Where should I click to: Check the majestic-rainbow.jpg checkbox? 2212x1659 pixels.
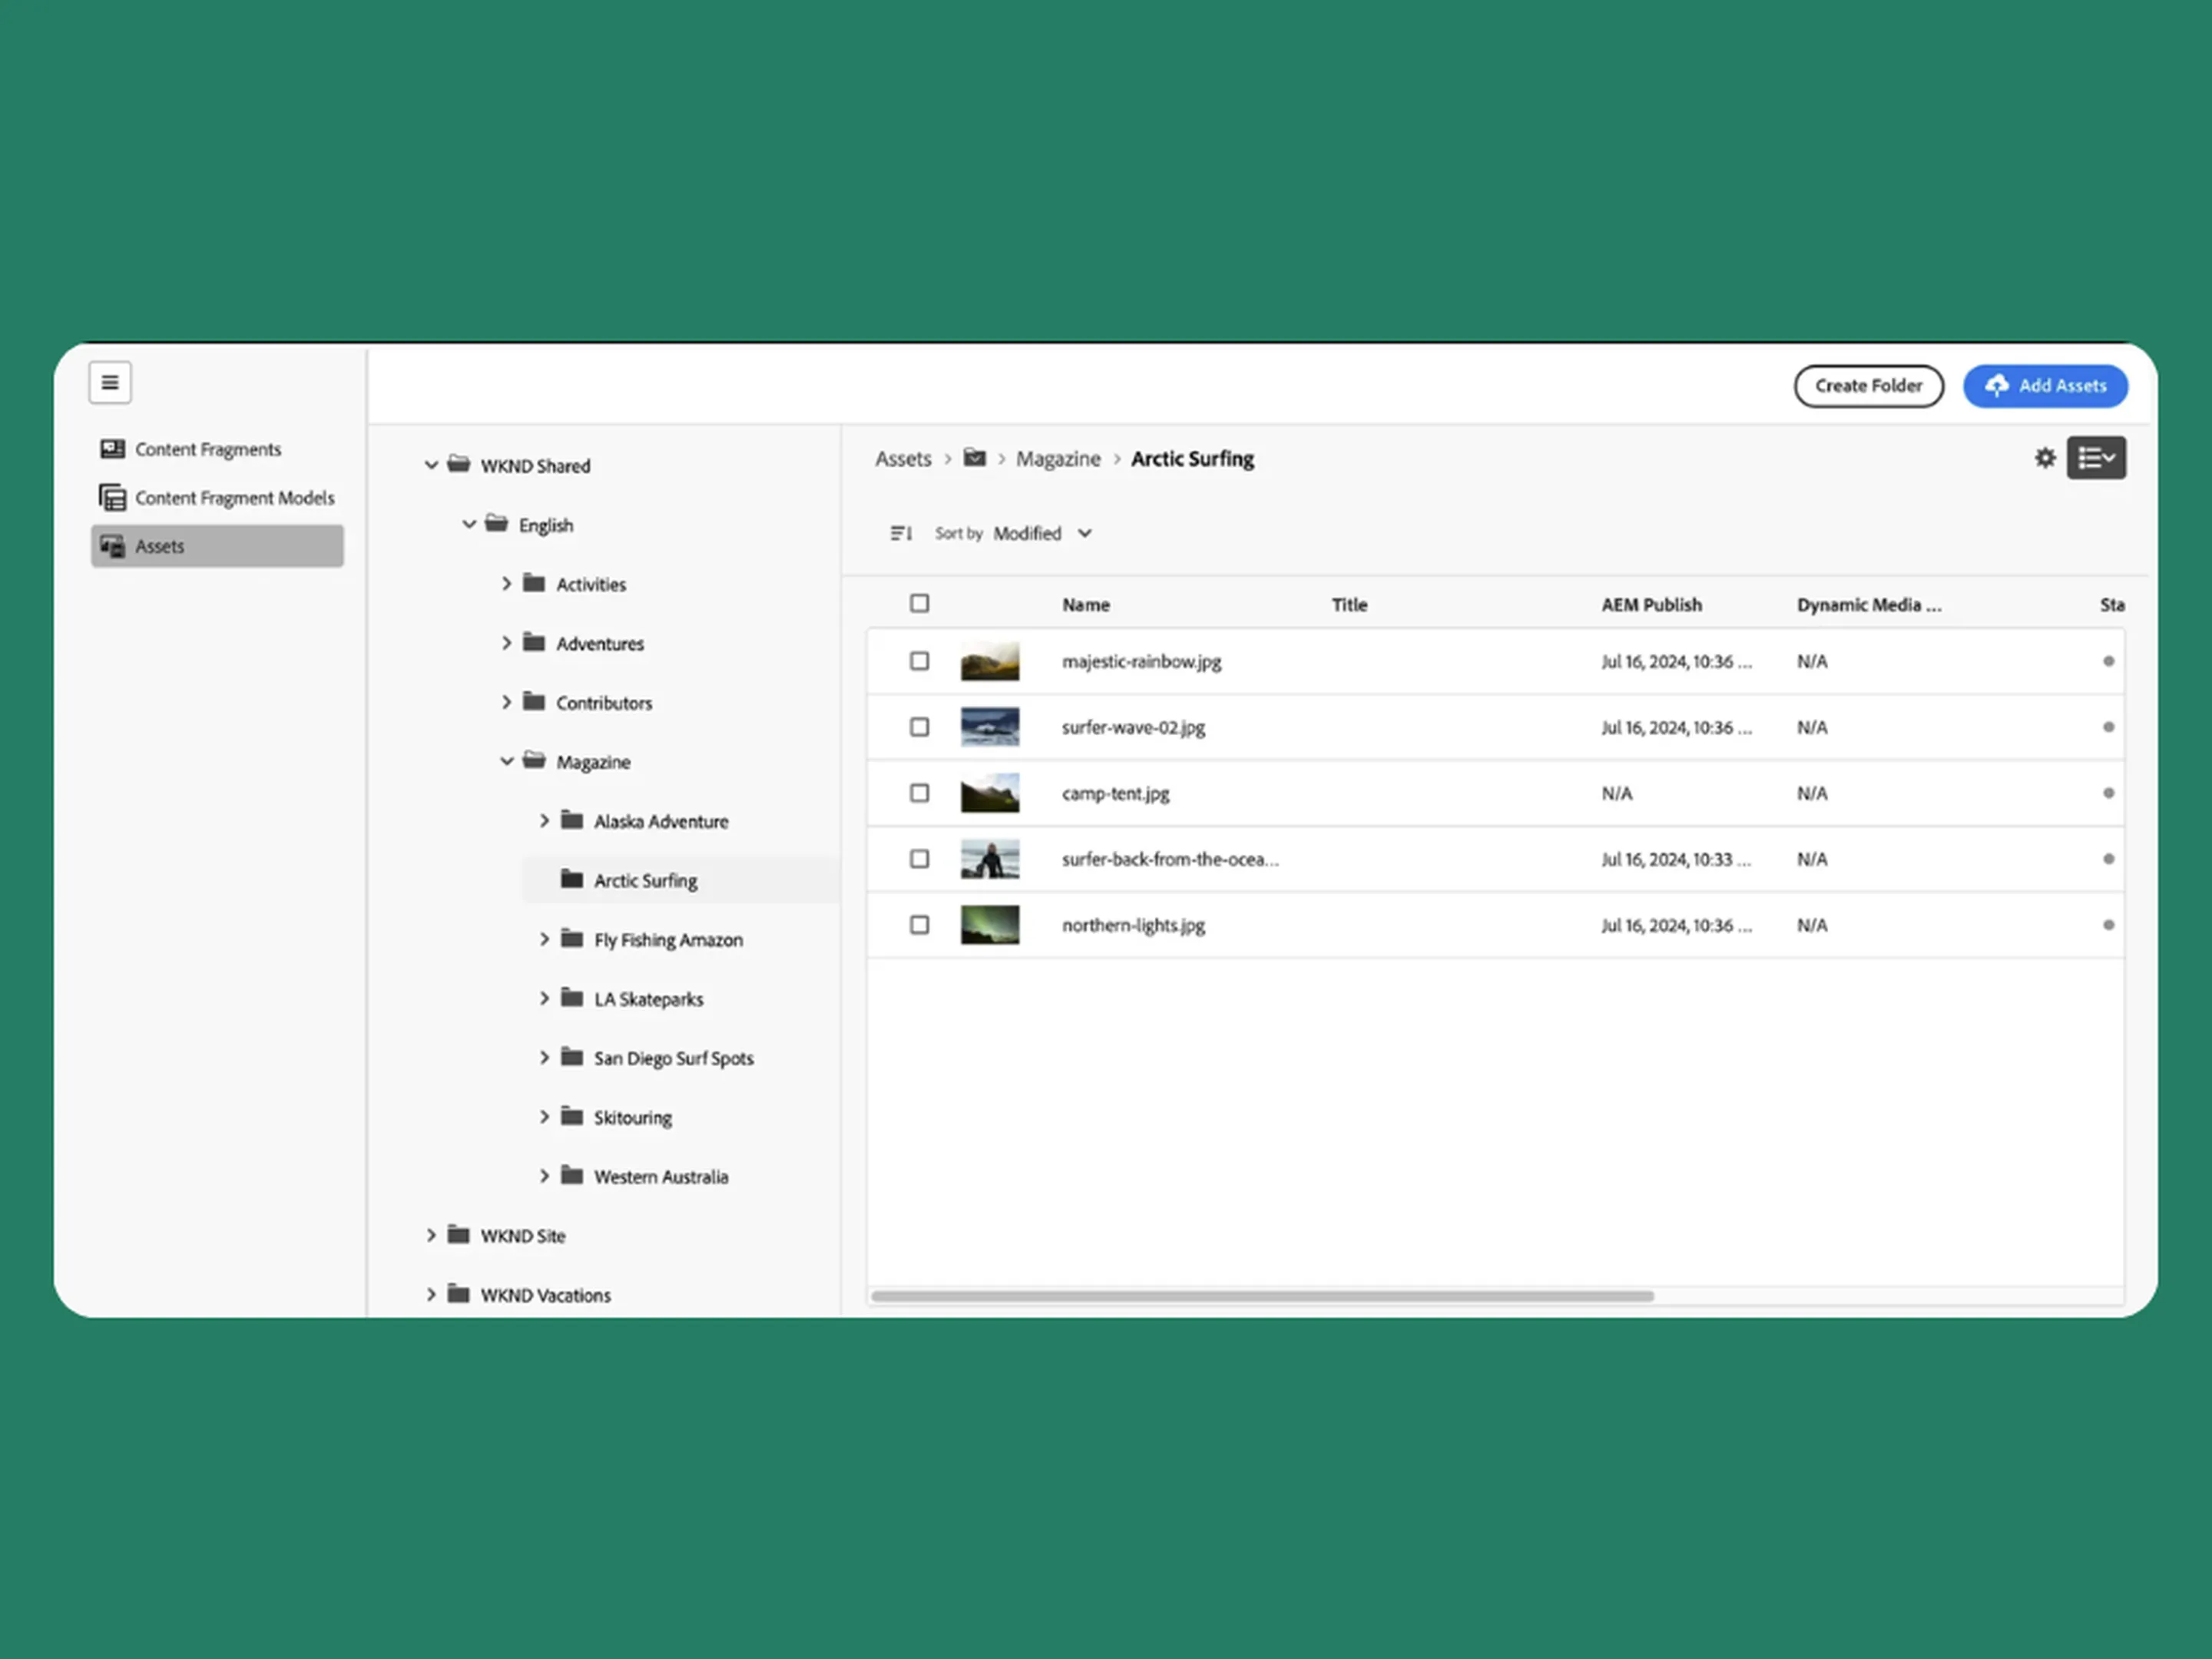click(x=919, y=661)
